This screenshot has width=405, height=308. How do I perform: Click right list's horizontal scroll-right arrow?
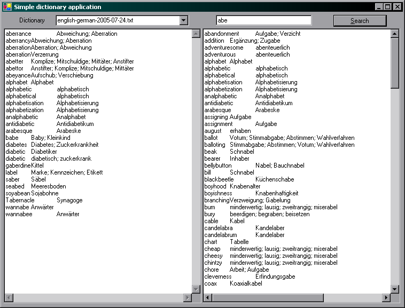point(386,298)
